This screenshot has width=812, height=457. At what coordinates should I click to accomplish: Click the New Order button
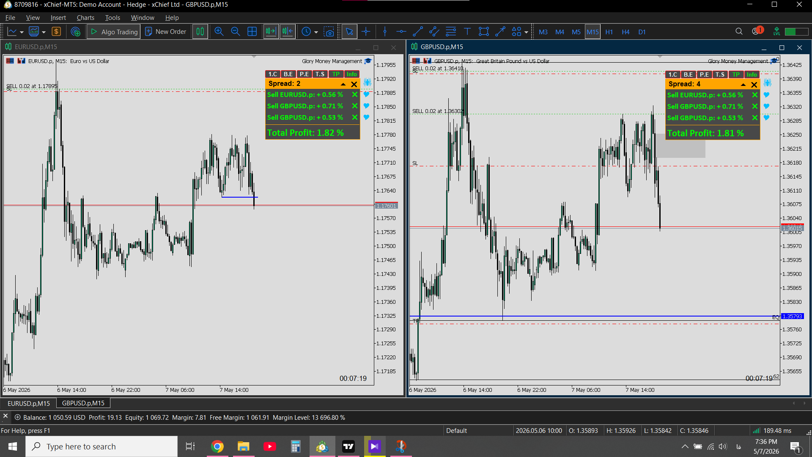(166, 32)
